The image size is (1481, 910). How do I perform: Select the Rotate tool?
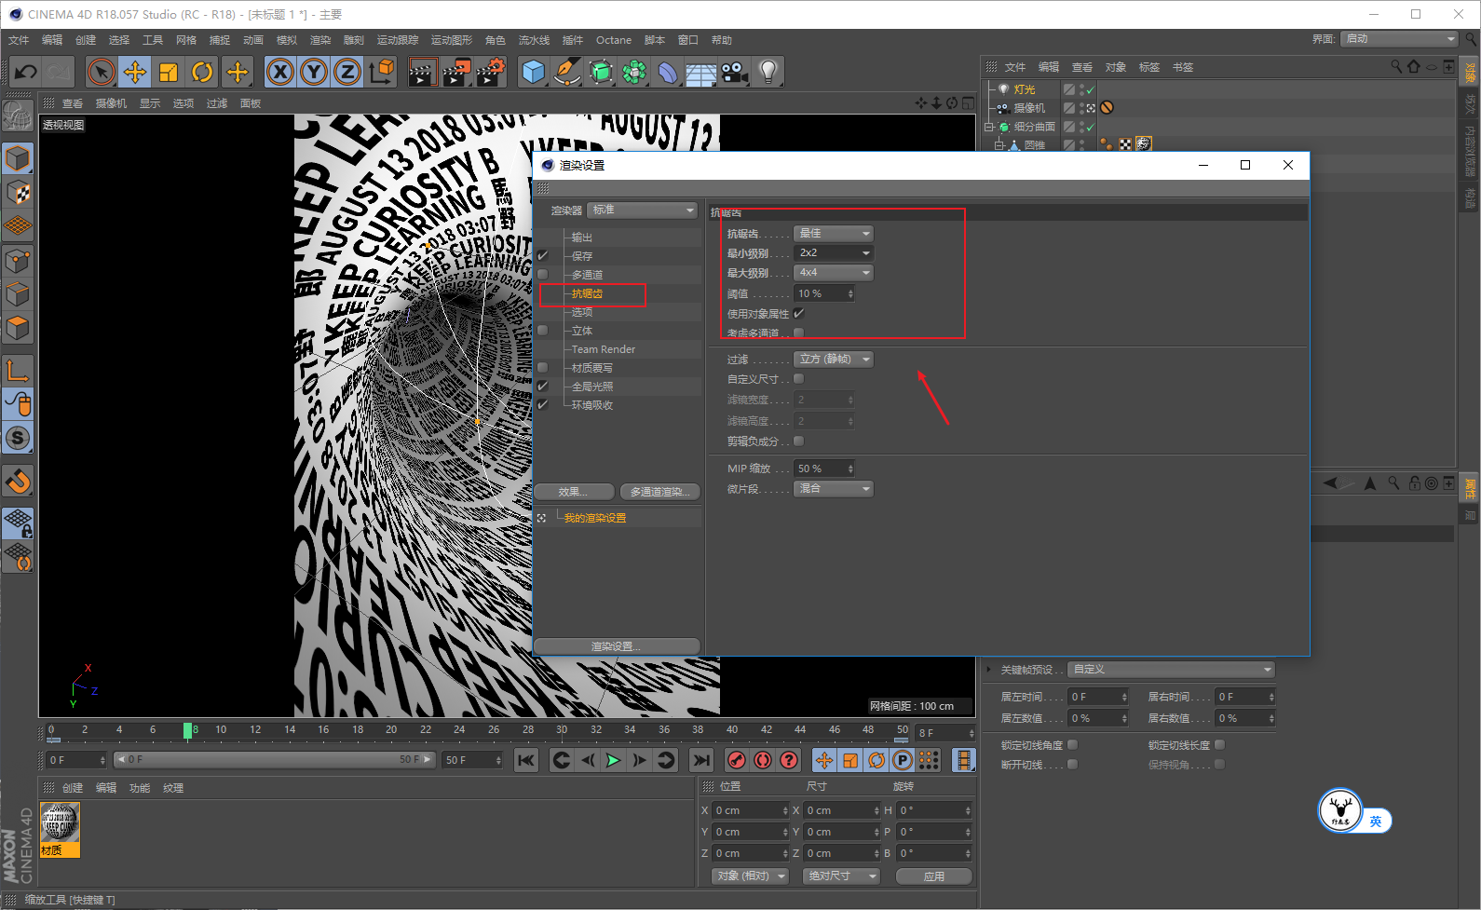(202, 72)
